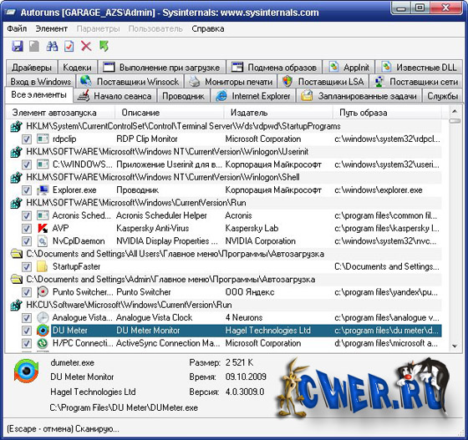
Task: Click 'NVIDIA Corporation' publisher cell
Action: pyautogui.click(x=260, y=240)
